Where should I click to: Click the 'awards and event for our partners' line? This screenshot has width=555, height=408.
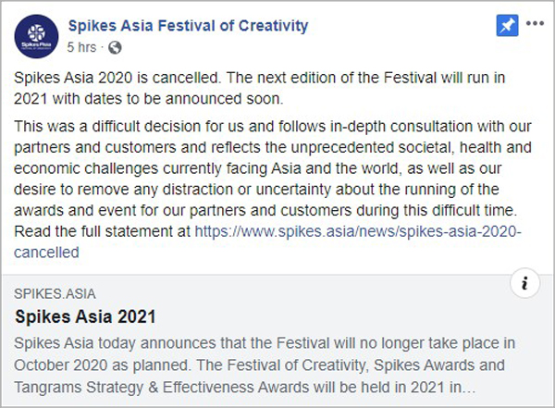click(x=265, y=210)
